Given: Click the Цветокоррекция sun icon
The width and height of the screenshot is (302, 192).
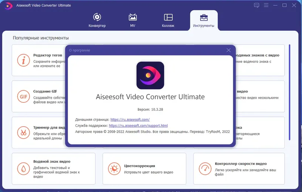Looking at the screenshot, I should [114, 169].
